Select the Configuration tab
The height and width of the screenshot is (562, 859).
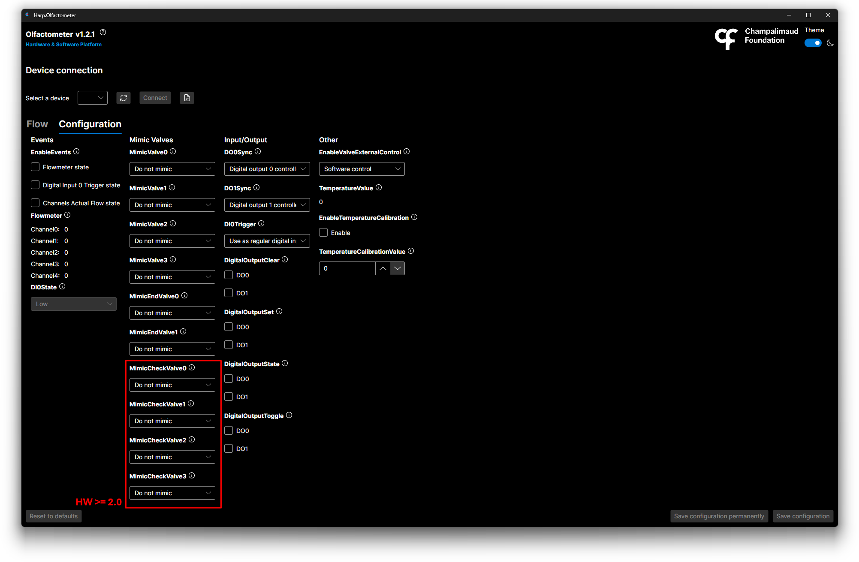pos(90,124)
